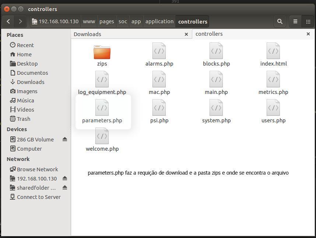This screenshot has width=316, height=238.
Task: Select the parameters.php file icon
Action: (x=102, y=108)
